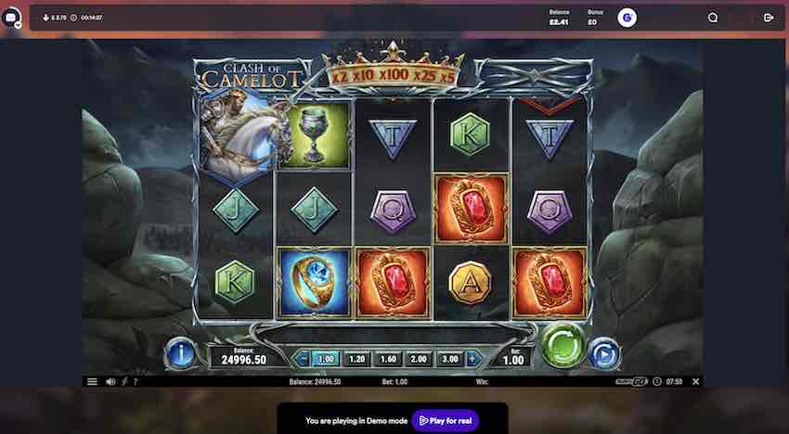
Task: Spin the reels with green button
Action: 563,345
